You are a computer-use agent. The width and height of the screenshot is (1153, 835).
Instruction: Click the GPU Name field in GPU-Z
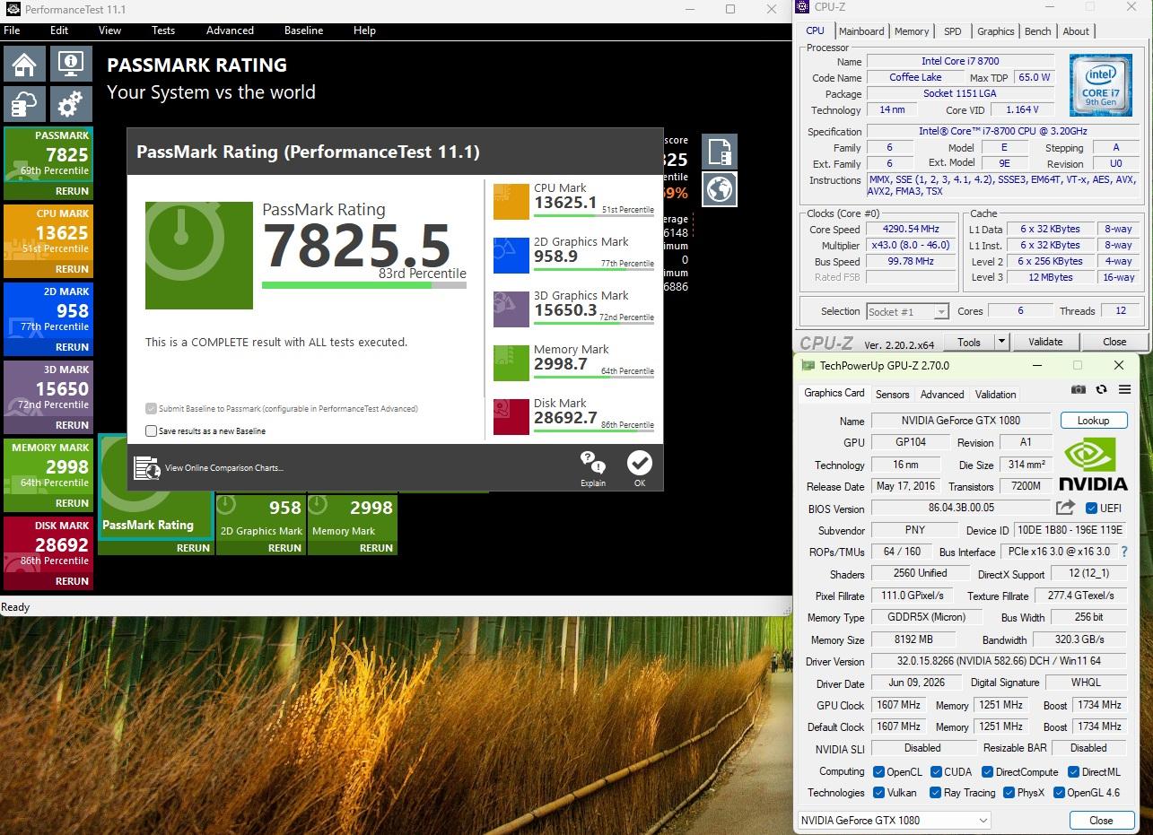click(x=960, y=420)
